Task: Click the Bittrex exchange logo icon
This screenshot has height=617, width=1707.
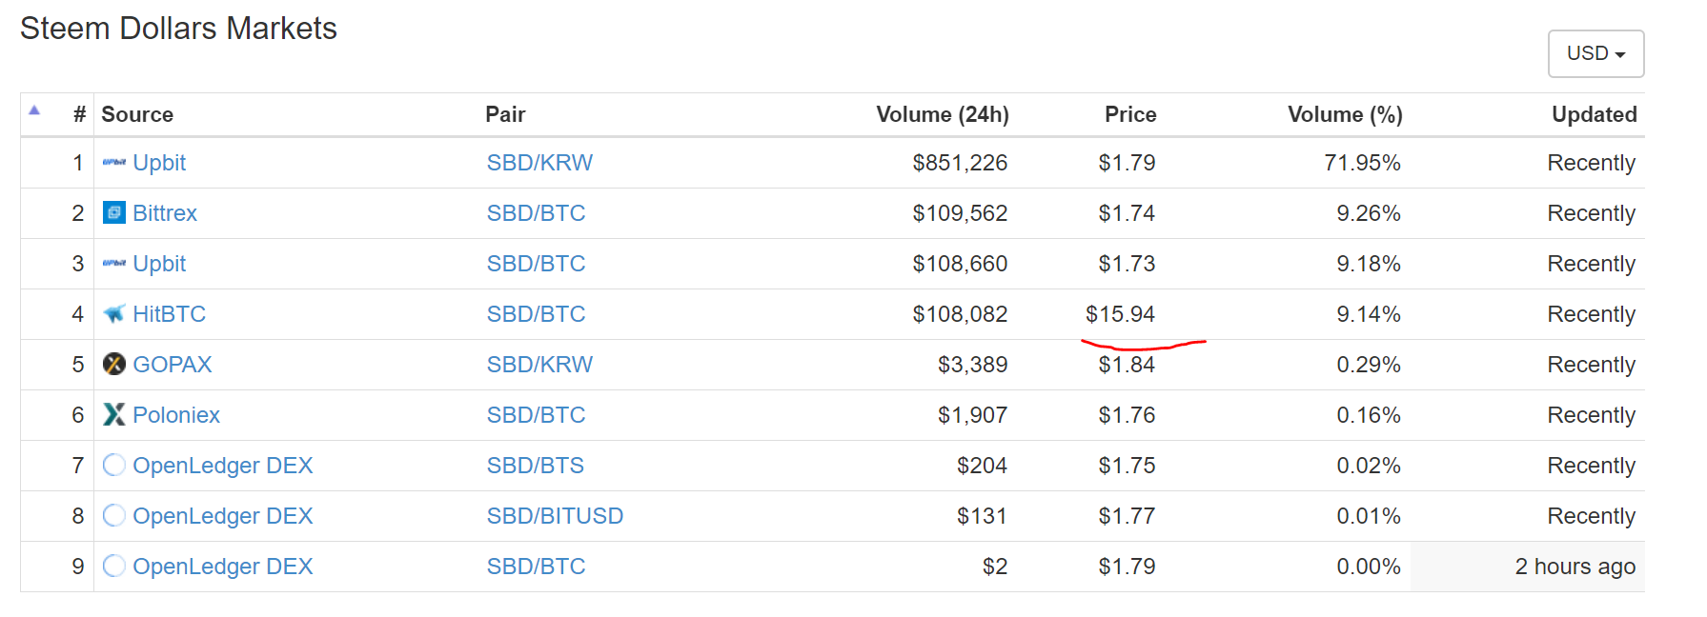Action: pyautogui.click(x=114, y=212)
